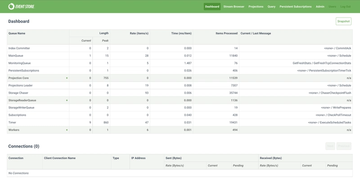The width and height of the screenshot is (360, 179).
Task: Click the Time (ms/item) column header
Action: click(181, 33)
